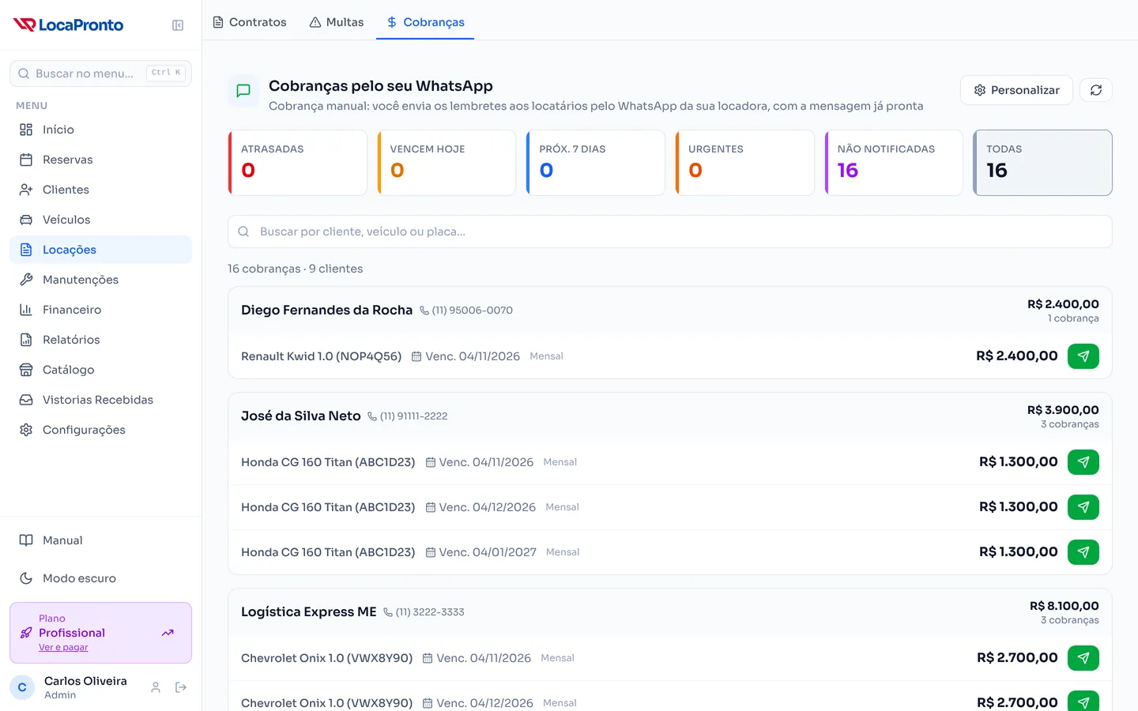
Task: Send reminder for Honda CG 160 Venc. 04/11/2026
Action: (x=1083, y=462)
